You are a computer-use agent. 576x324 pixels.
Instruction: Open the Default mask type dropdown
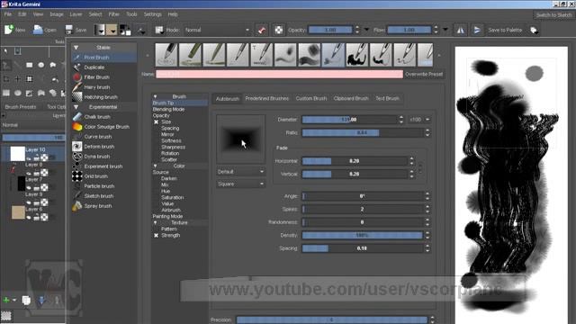pyautogui.click(x=240, y=172)
